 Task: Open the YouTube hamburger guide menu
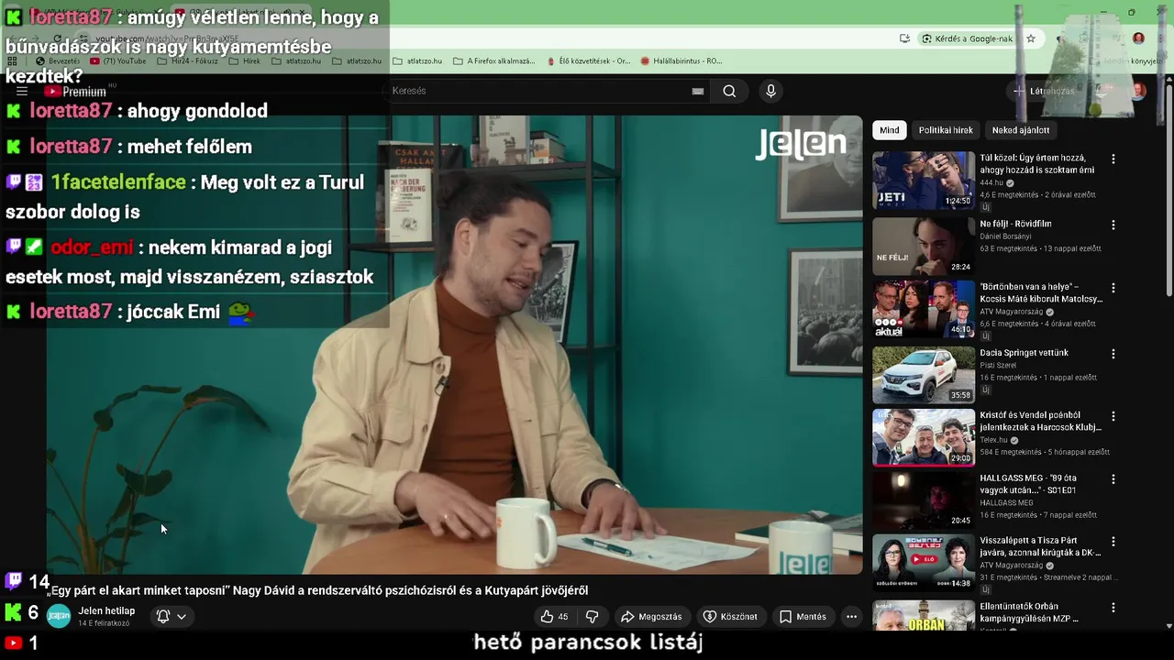[x=22, y=92]
